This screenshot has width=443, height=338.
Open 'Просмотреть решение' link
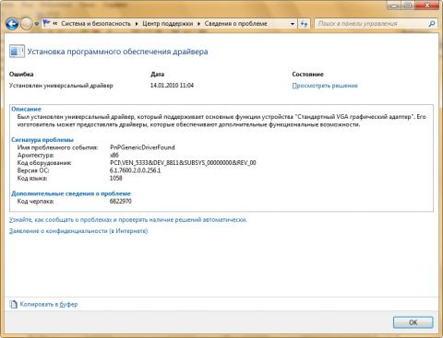(325, 86)
